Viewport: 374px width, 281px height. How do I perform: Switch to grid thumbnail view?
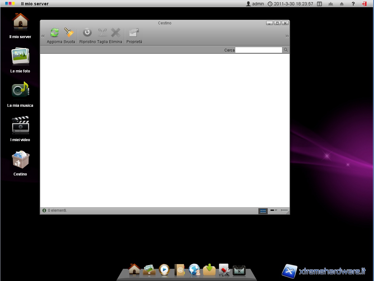pyautogui.click(x=263, y=211)
